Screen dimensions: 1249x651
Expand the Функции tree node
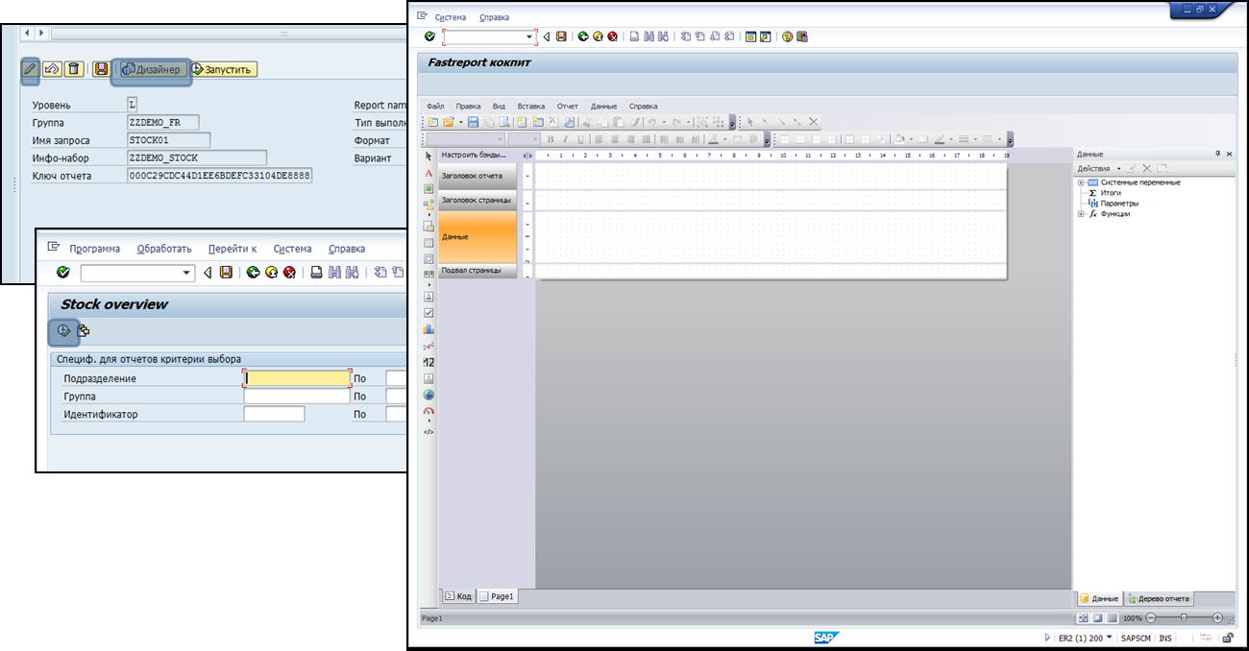tap(1081, 214)
